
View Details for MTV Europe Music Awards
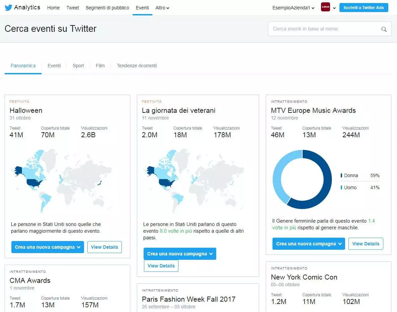point(366,244)
